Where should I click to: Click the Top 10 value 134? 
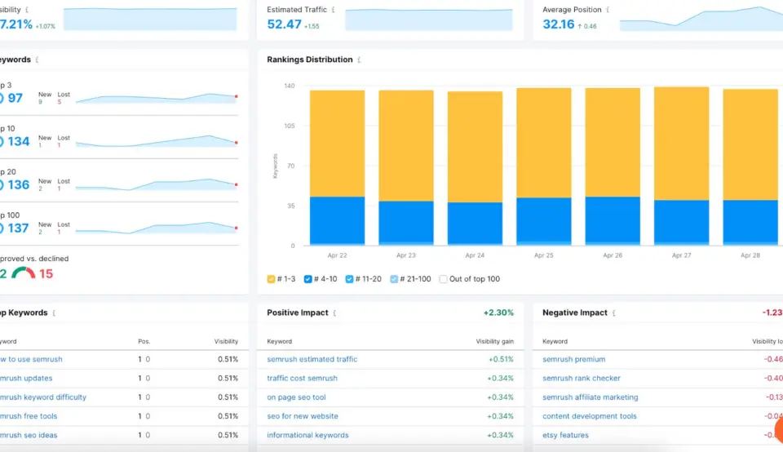[19, 141]
